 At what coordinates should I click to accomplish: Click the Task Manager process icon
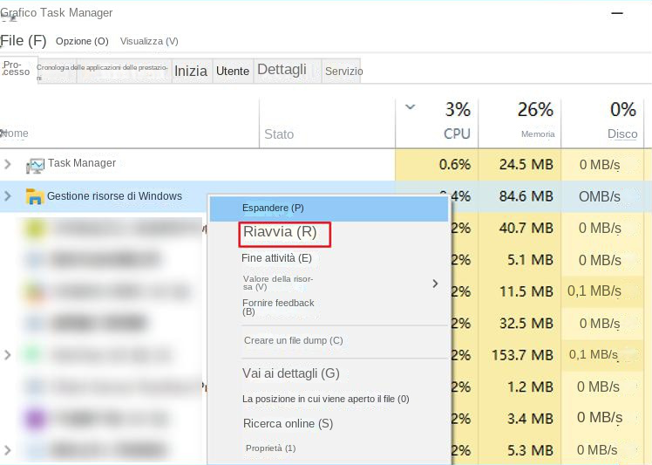coord(35,165)
